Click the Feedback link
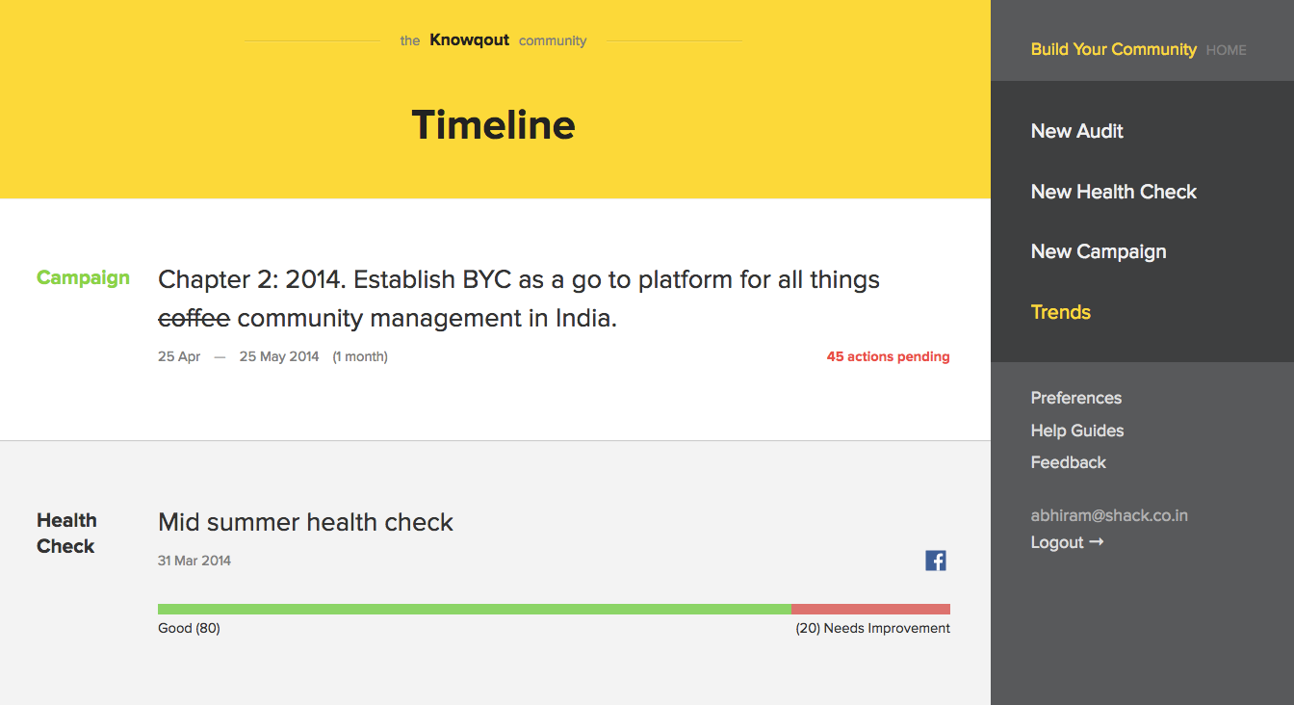 (x=1068, y=462)
